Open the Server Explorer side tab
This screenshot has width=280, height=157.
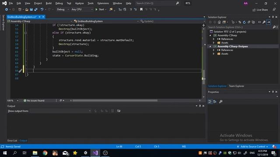pyautogui.click(x=3, y=23)
